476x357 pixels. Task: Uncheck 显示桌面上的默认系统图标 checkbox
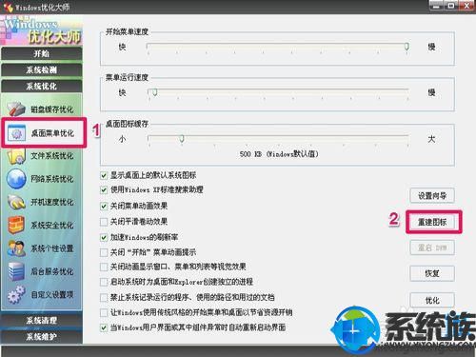pos(104,175)
